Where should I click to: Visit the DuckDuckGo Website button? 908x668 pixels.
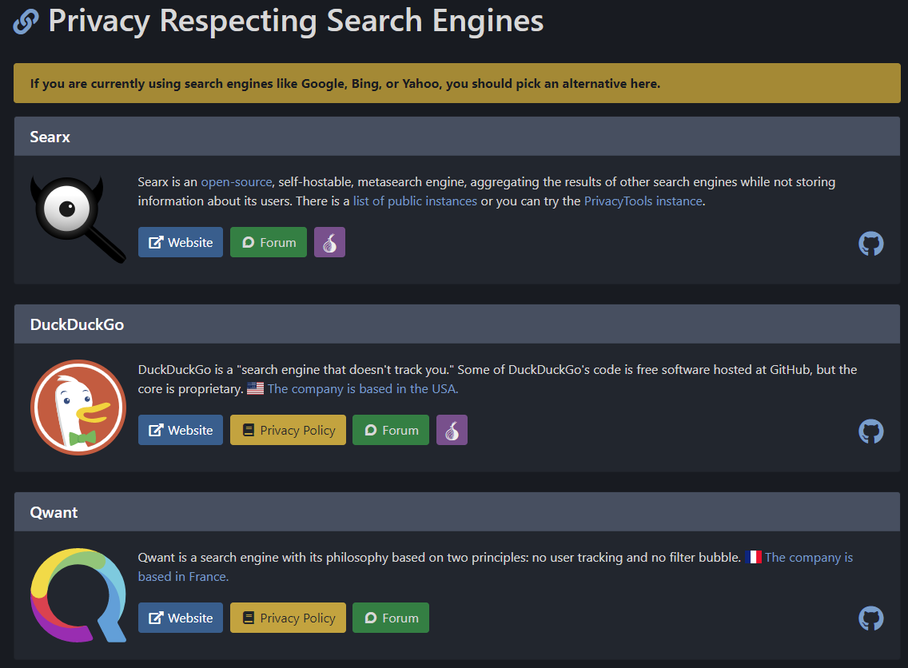click(181, 430)
